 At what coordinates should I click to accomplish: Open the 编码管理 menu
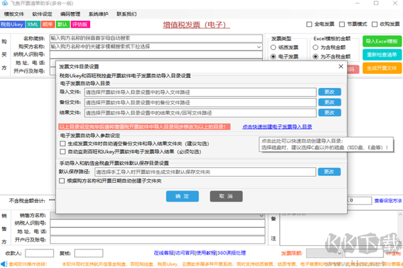coord(70,14)
